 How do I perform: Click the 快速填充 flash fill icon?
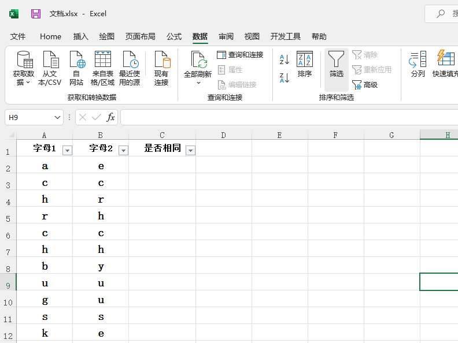click(446, 58)
